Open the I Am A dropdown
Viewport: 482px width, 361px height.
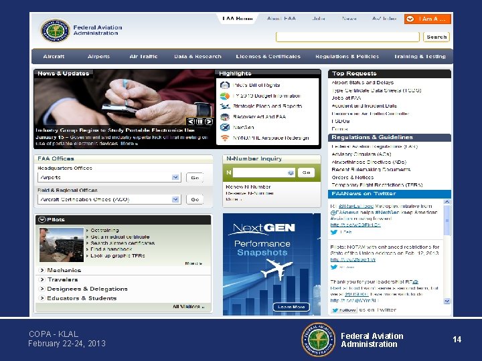pos(428,19)
